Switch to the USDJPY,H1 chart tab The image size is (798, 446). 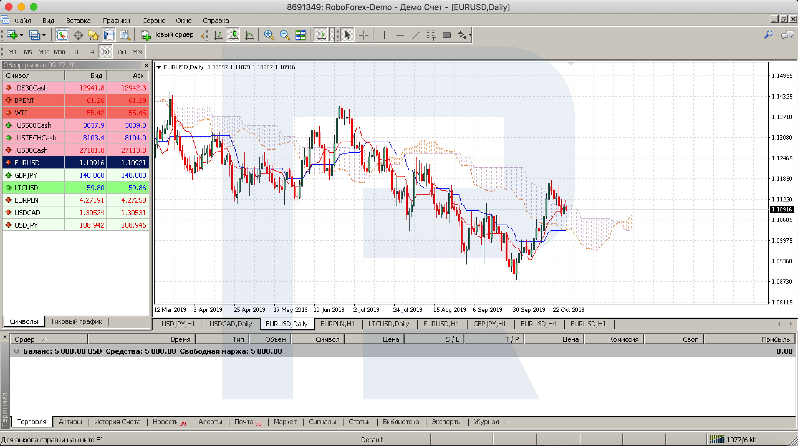click(x=178, y=324)
